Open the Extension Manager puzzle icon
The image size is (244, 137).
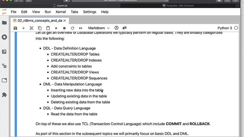(x=4, y=95)
